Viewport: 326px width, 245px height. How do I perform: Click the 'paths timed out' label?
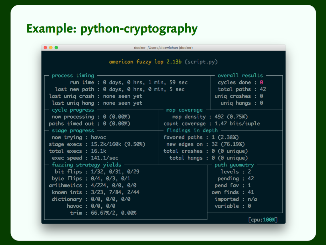[x=71, y=124]
